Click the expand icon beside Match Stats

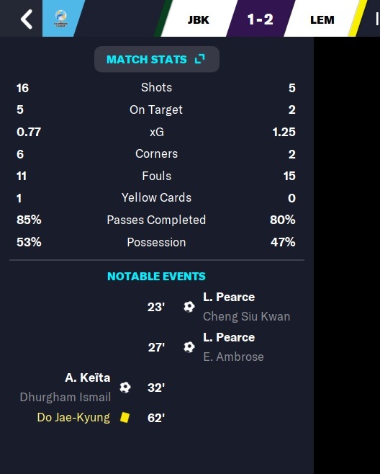tap(199, 59)
